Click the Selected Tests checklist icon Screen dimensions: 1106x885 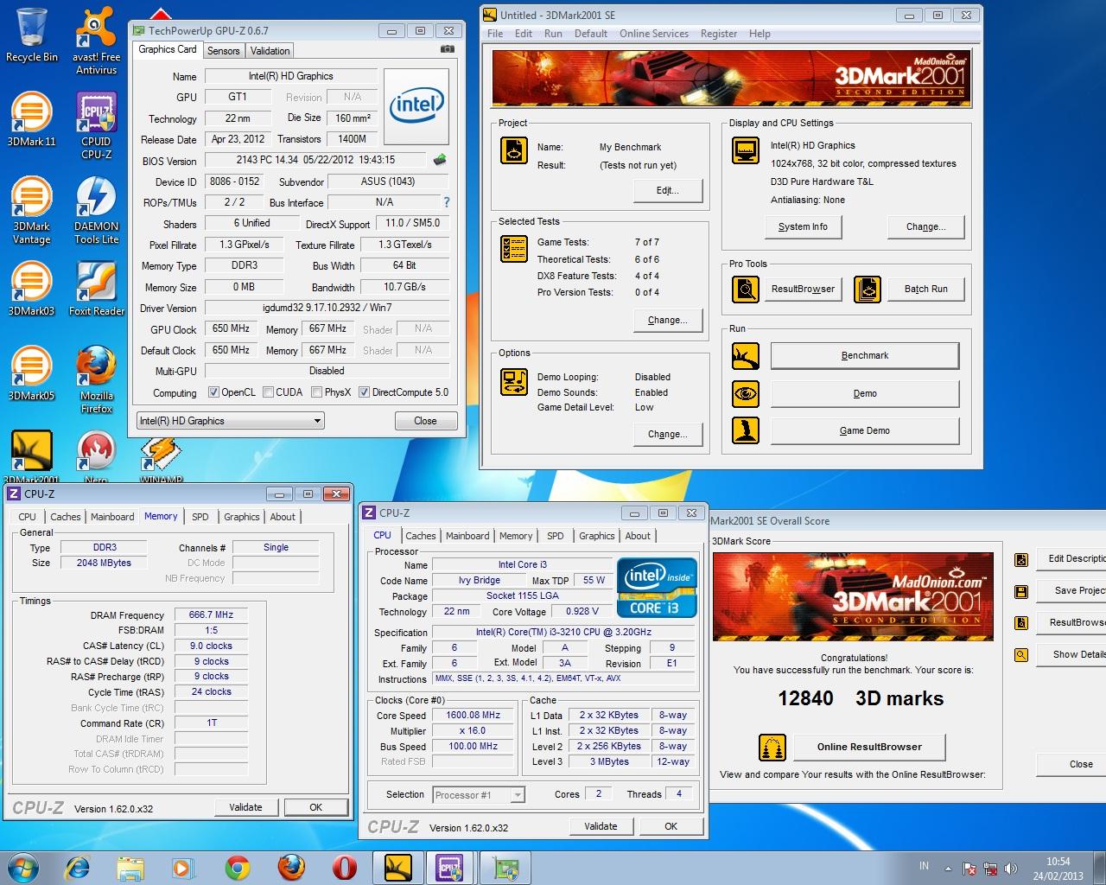(514, 249)
